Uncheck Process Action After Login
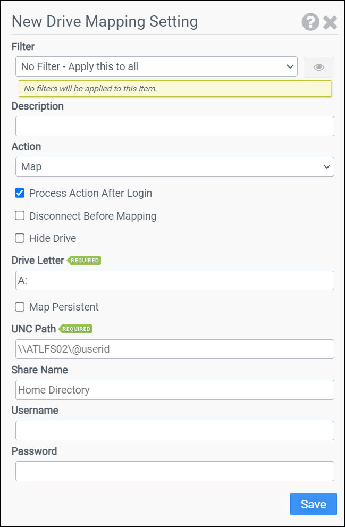The height and width of the screenshot is (527, 345). [x=20, y=193]
